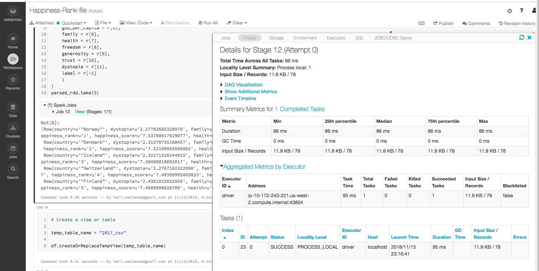Viewport: 539px width, 271px height.
Task: Expand the DAG Visualization section
Action: [x=243, y=85]
